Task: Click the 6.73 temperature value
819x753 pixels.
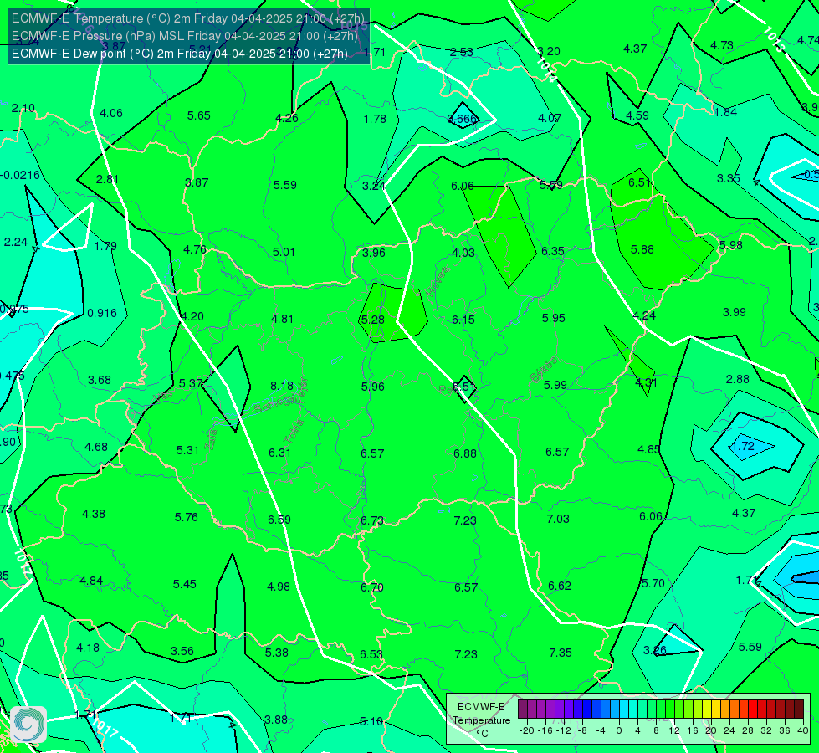Action: coord(372,520)
